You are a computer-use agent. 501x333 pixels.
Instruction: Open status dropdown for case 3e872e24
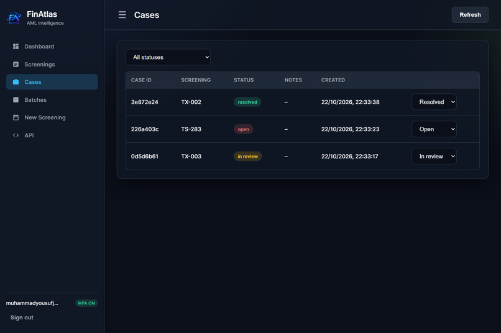434,102
